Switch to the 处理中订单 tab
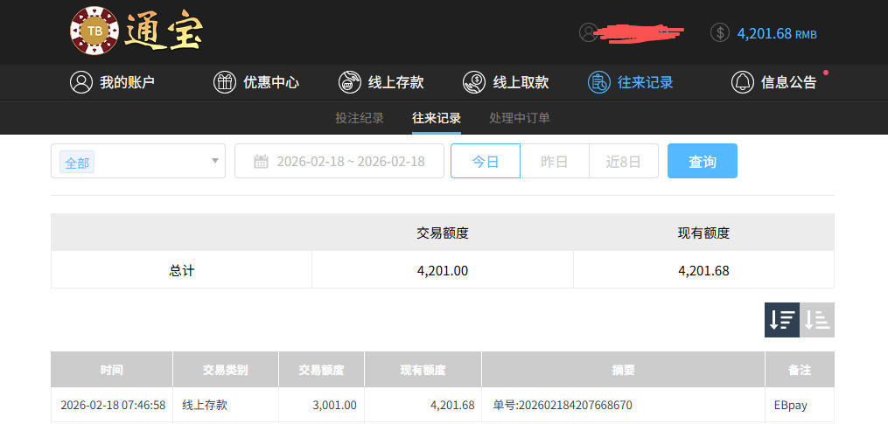The height and width of the screenshot is (424, 888). pos(520,118)
